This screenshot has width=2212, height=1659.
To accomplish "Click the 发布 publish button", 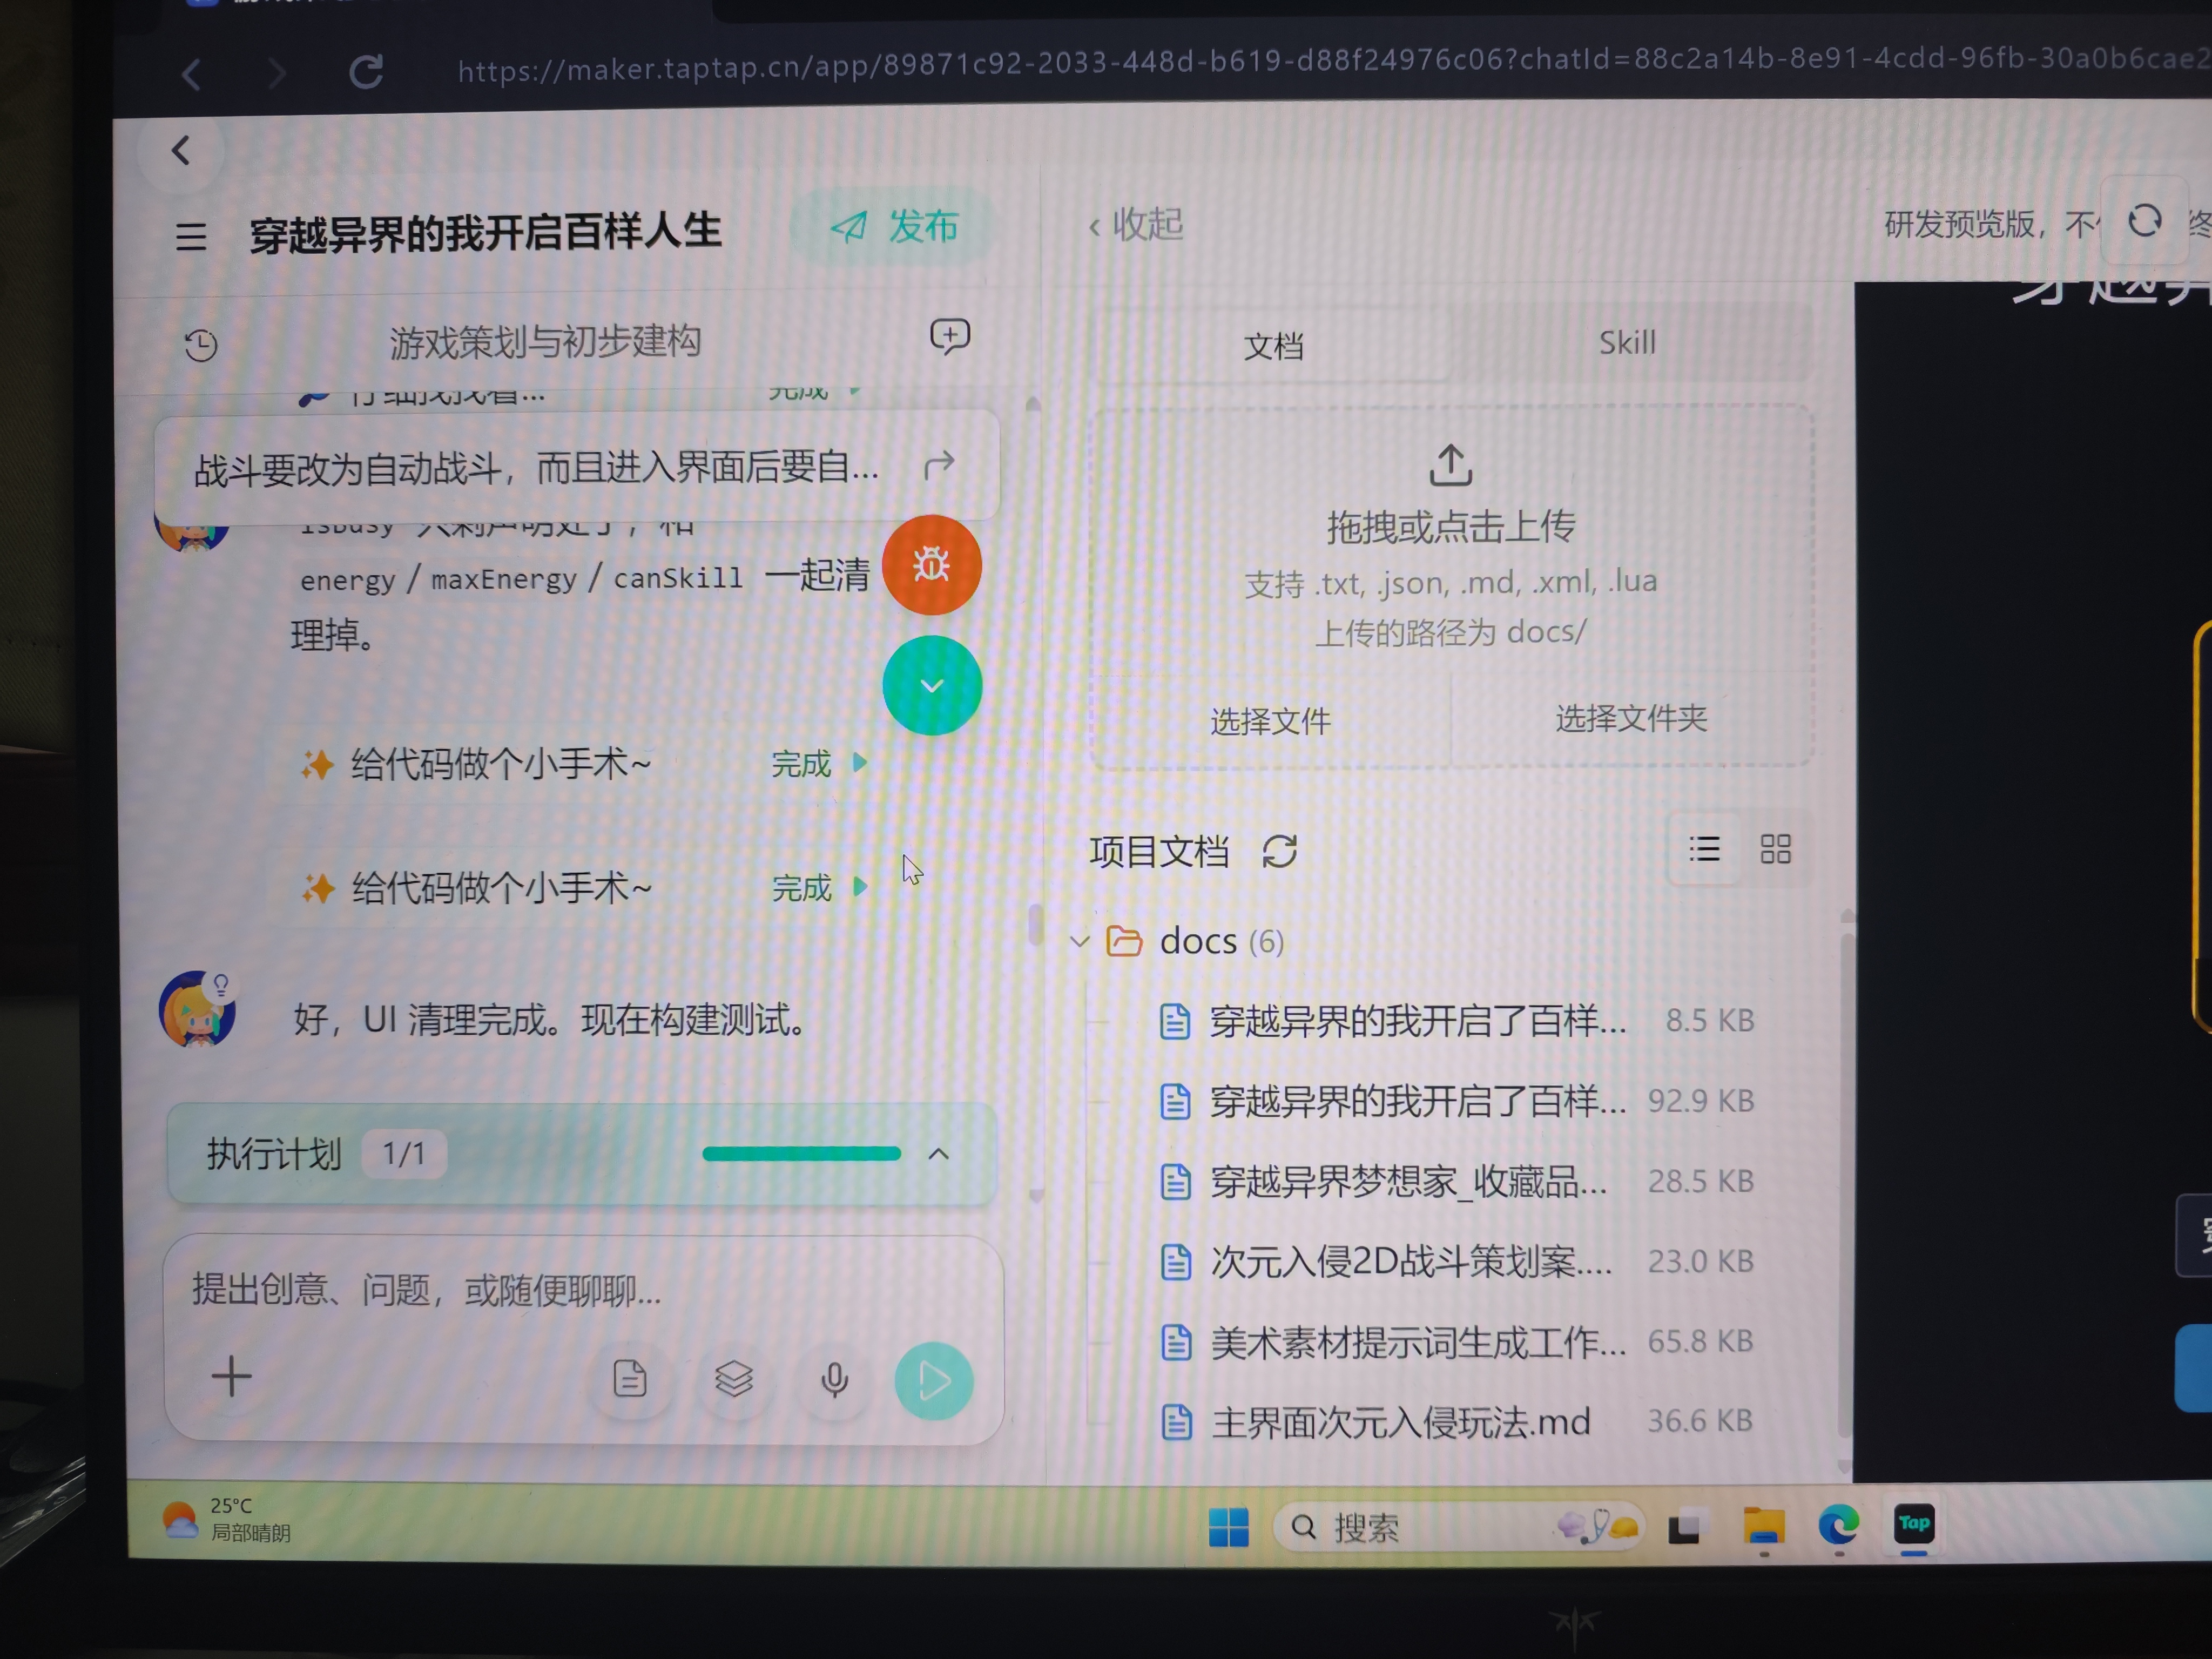I will tap(893, 227).
